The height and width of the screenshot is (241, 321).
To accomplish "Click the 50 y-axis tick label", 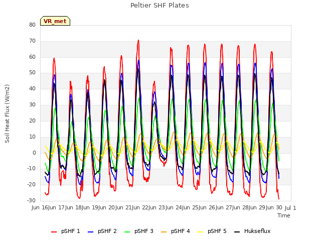I will [32, 73].
